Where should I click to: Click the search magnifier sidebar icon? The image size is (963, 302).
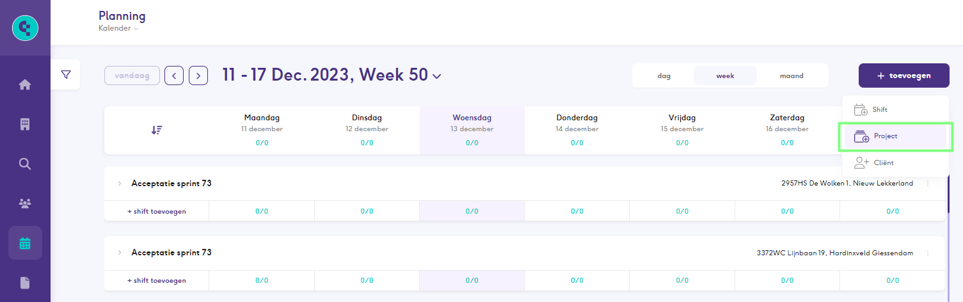point(25,164)
